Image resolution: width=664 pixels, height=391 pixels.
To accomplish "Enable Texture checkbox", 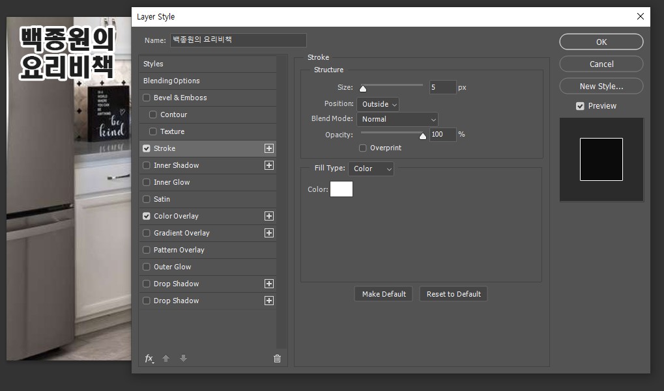I will [x=153, y=131].
